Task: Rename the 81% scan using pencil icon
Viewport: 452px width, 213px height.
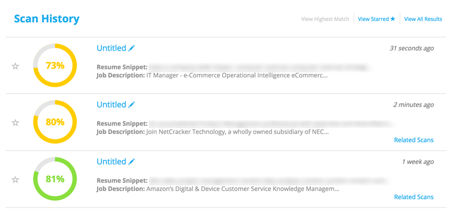Action: click(132, 162)
